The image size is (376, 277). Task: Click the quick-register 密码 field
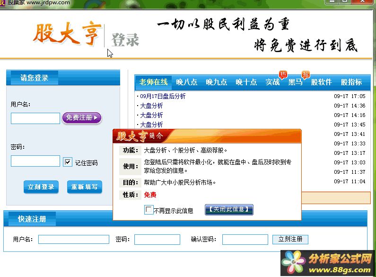tap(157, 239)
